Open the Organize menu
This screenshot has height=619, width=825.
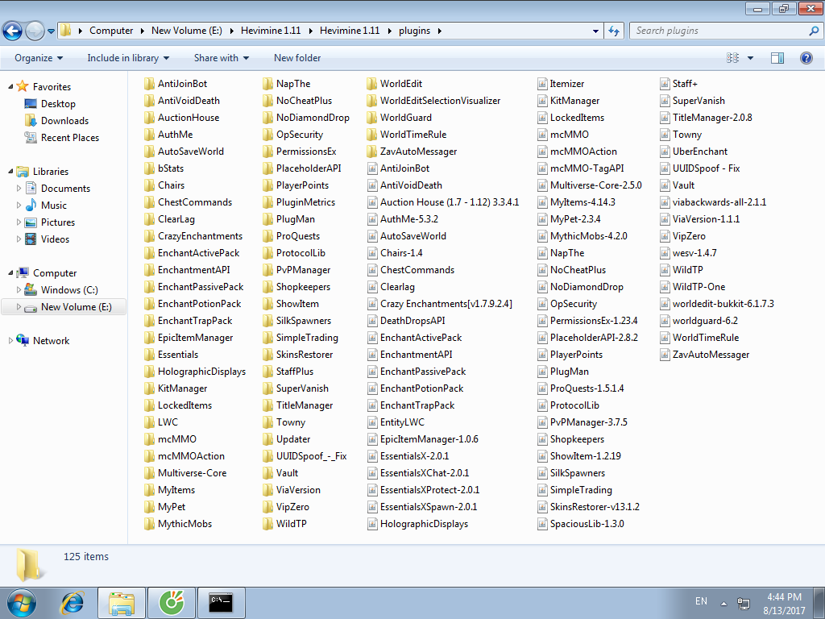[39, 58]
